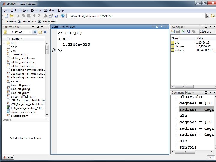Open the Edit menu

click(x=13, y=10)
